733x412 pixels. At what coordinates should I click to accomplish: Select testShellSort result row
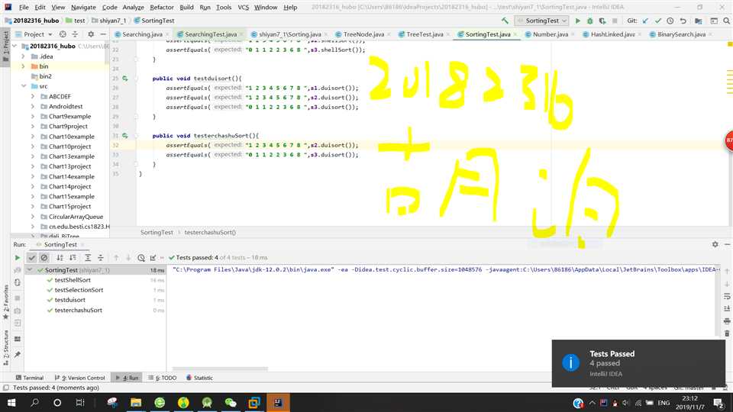coord(95,280)
